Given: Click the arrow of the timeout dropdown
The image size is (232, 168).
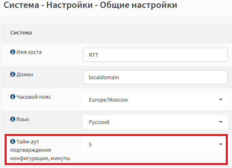Looking at the screenshot, I should pyautogui.click(x=221, y=144).
